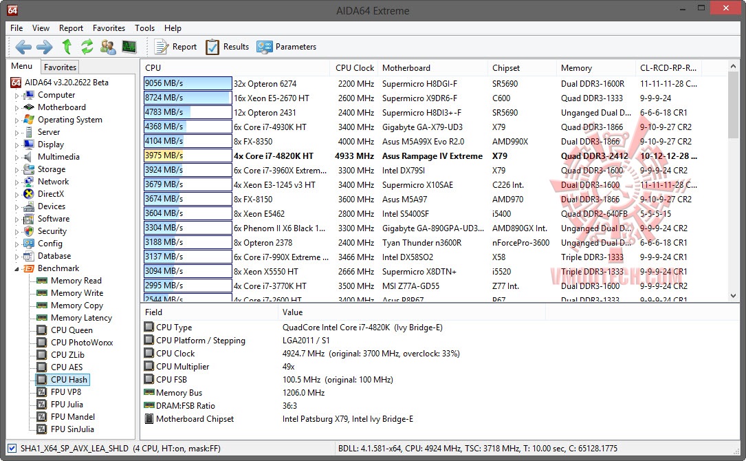Open the View menu
Viewport: 746px width, 461px height.
[41, 28]
